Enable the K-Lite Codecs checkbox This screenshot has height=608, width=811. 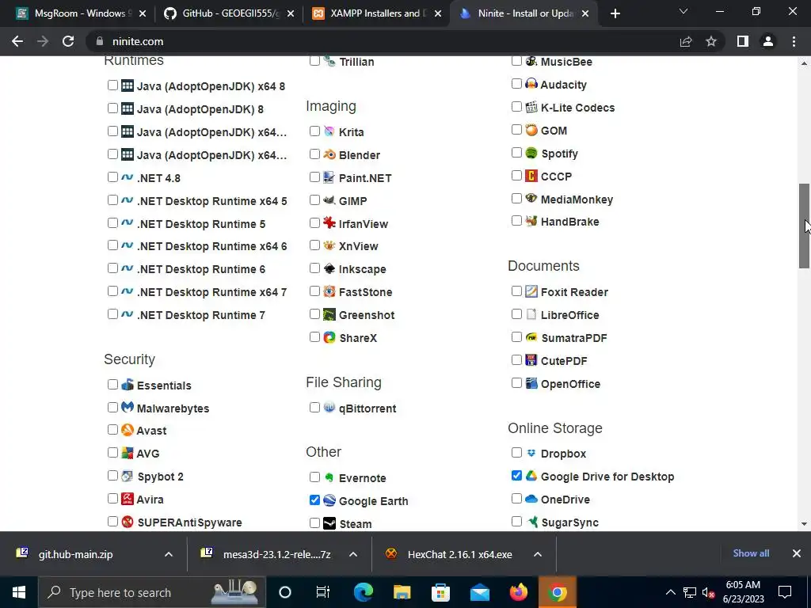[x=516, y=107]
